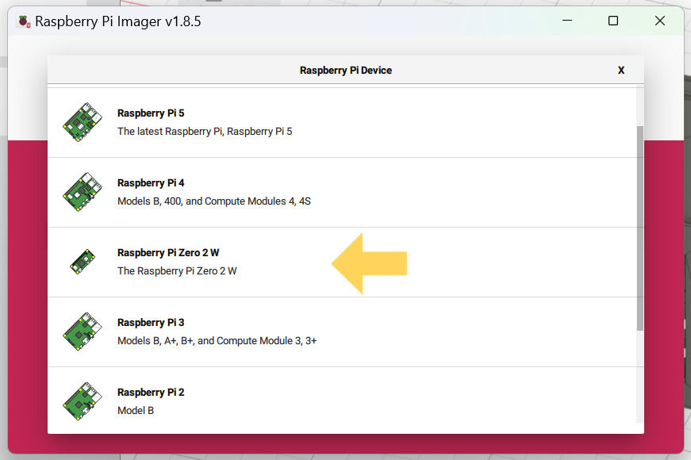Click "The latest Raspberry Pi, Raspberry Pi 5" description
Viewport: 691px width, 460px height.
pyautogui.click(x=205, y=132)
